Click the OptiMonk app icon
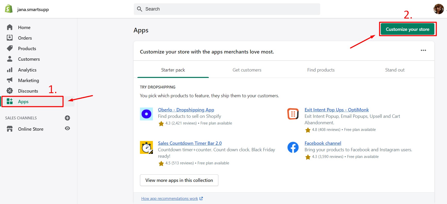Viewport: 447px width, 204px height. click(293, 114)
